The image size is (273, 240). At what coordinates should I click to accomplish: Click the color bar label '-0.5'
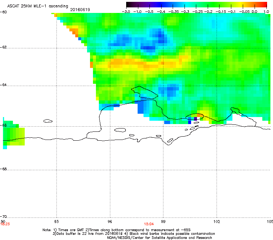coord(149,12)
